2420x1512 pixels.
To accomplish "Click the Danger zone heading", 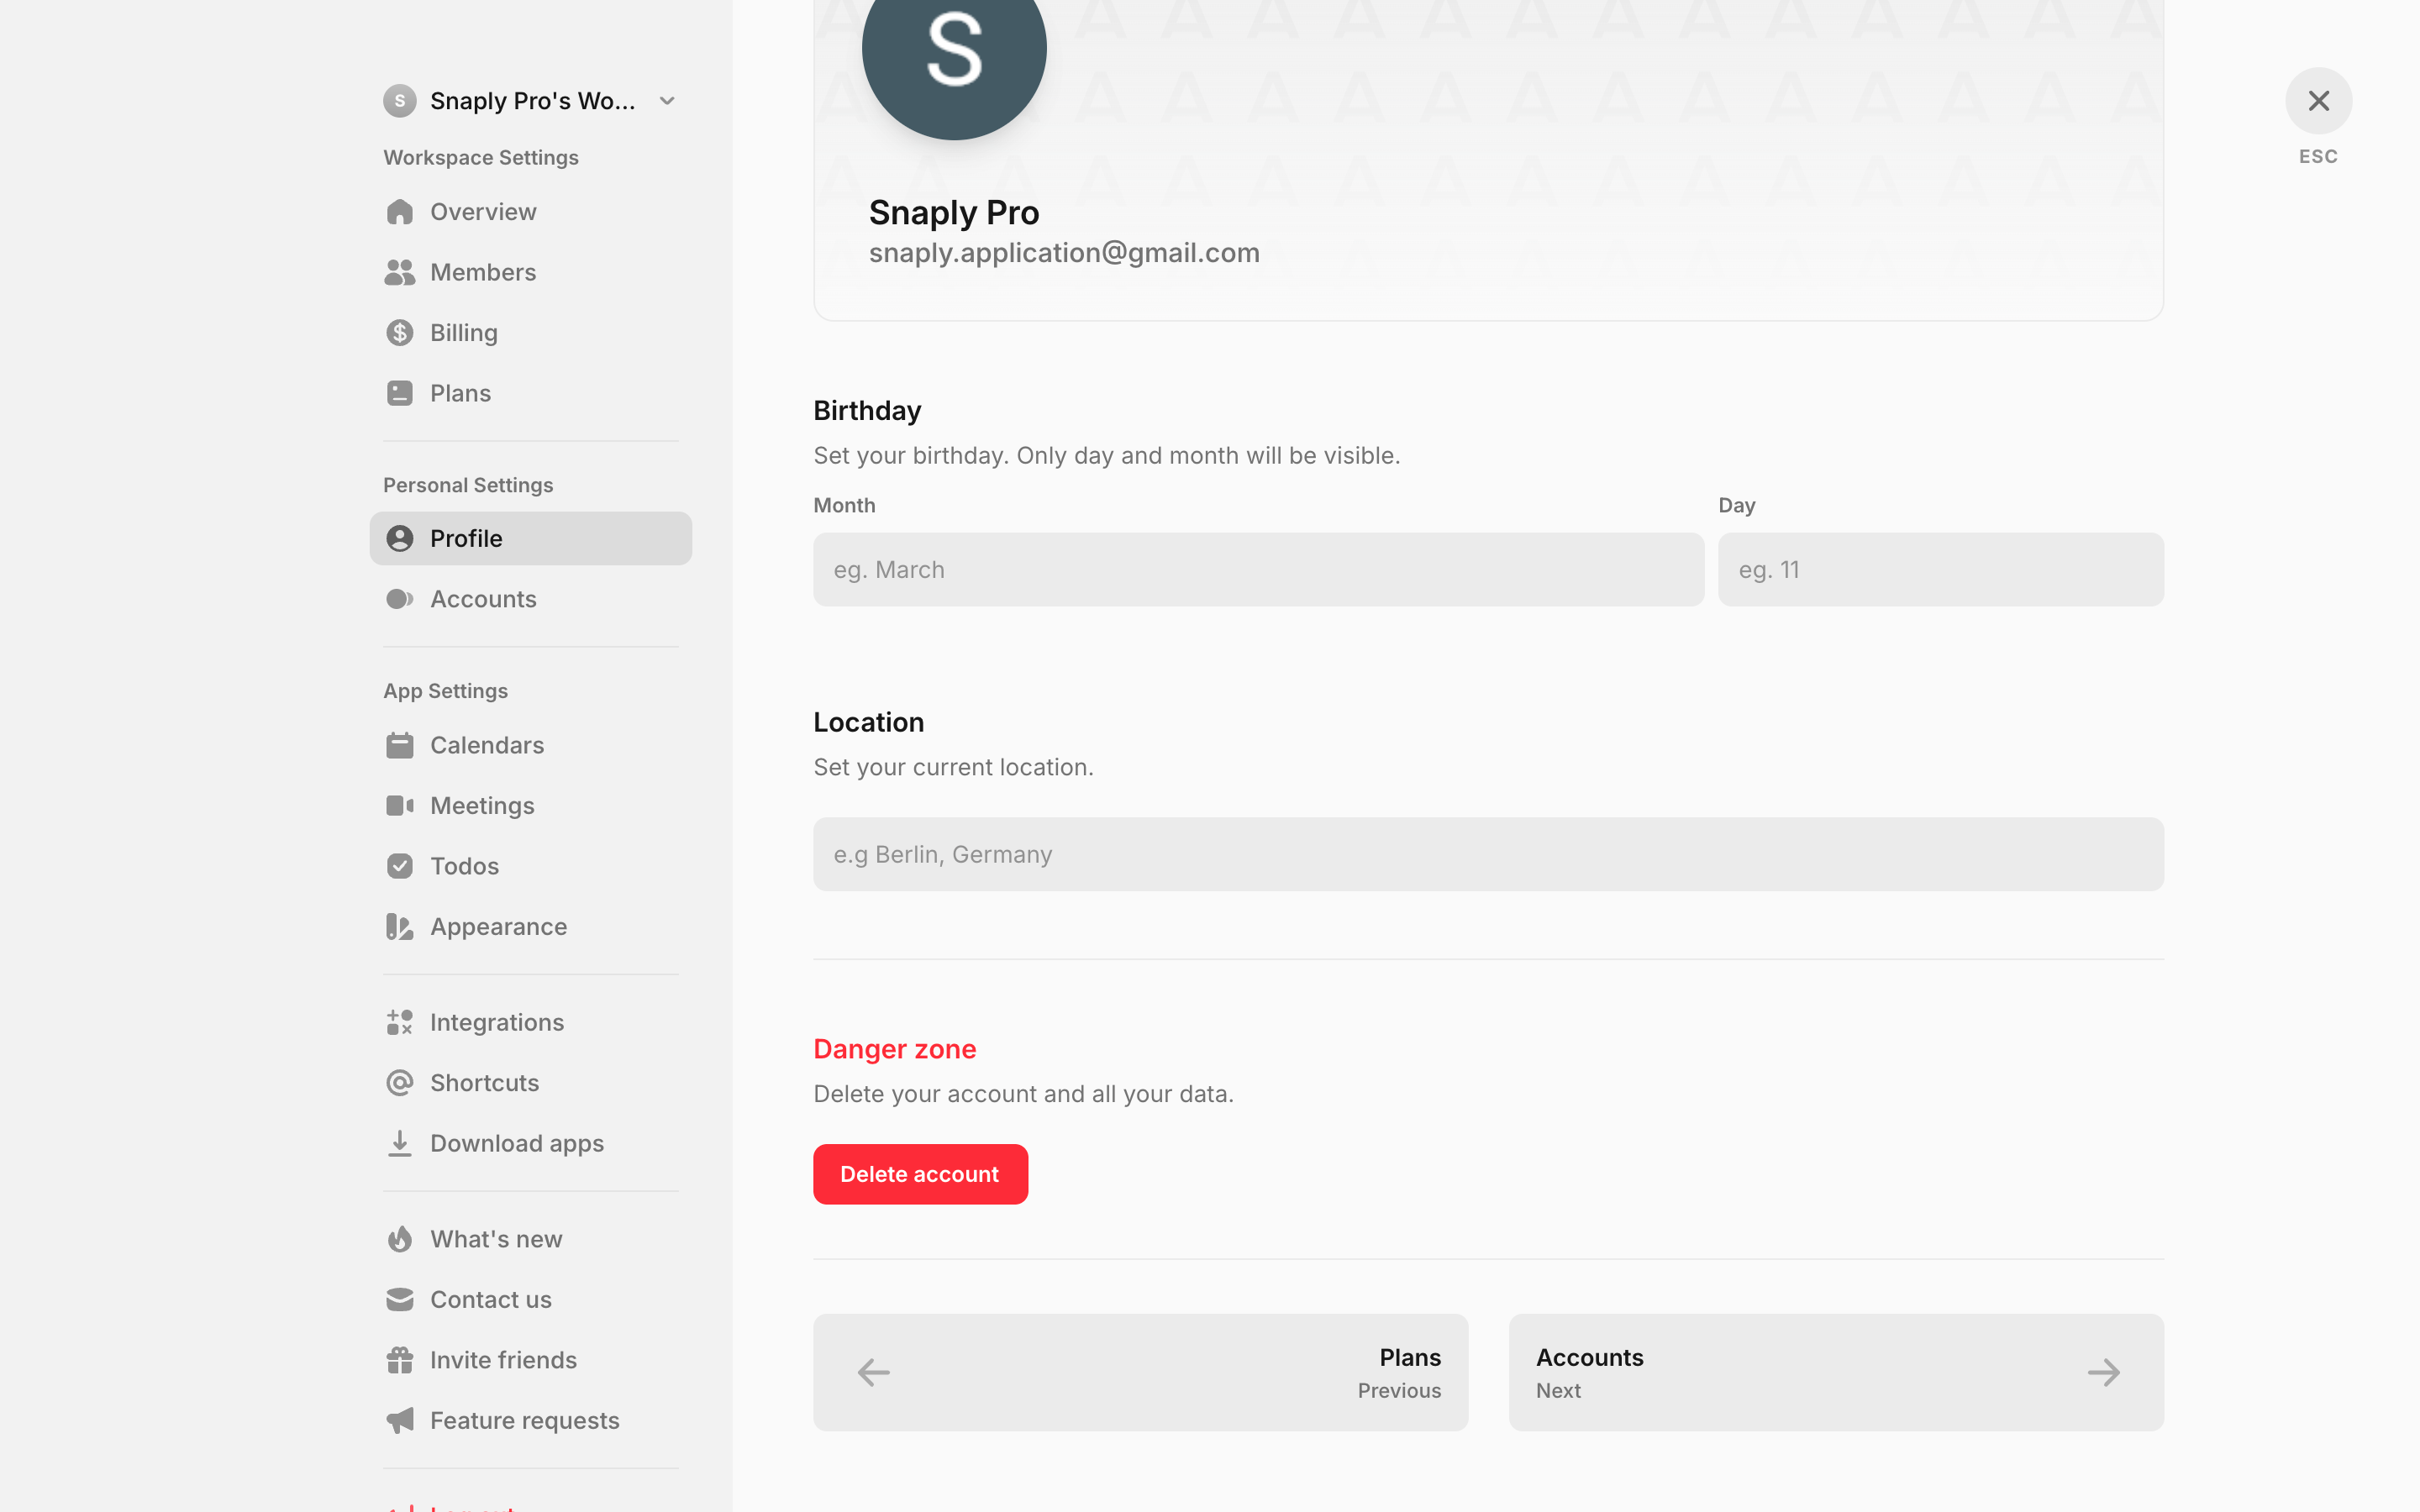I will [894, 1049].
